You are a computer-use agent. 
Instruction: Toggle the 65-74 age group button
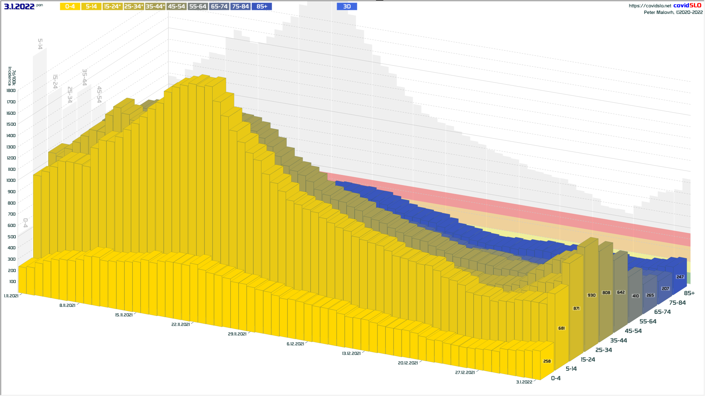tap(219, 7)
